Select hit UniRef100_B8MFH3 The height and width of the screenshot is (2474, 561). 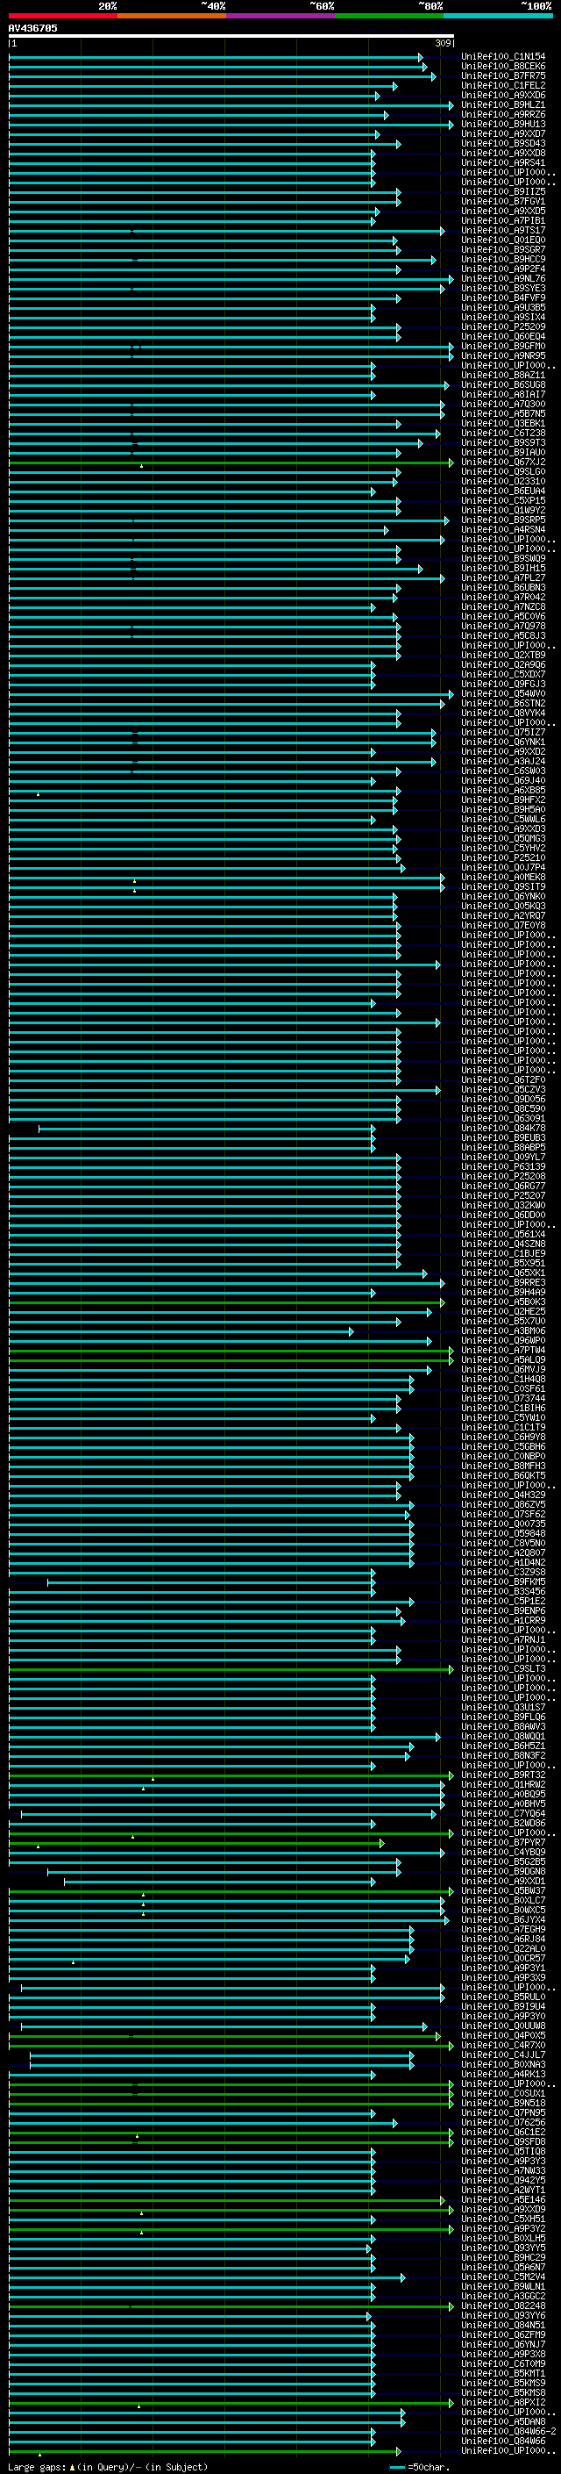click(503, 1466)
